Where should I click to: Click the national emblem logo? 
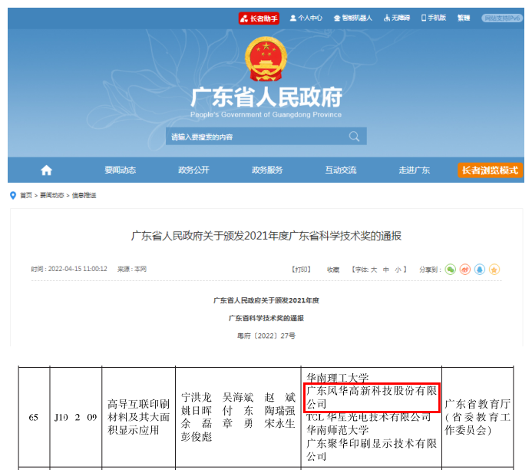266,58
